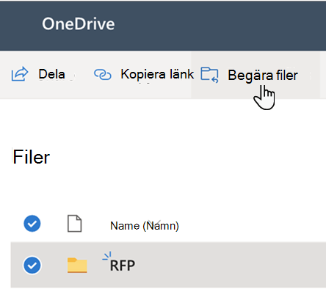Screen dimensions: 326x289
Task: Toggle the select-all checkmark in the header row
Action: pos(32,224)
